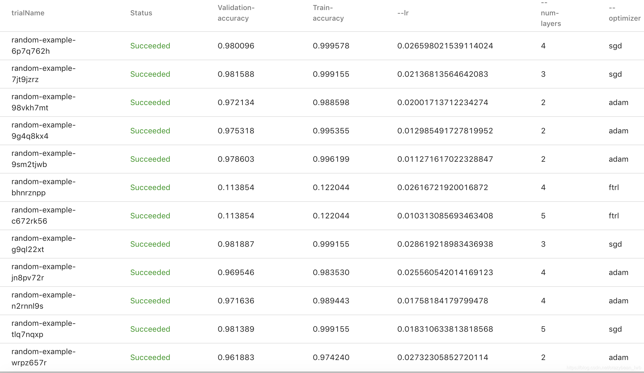Click ftrl optimizer of trial c672rk56
Image resolution: width=644 pixels, height=373 pixels.
pos(614,216)
